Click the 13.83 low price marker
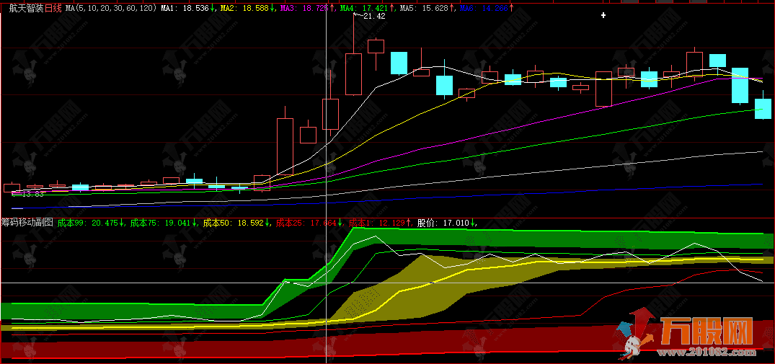Viewport: 775px width, 364px height. pos(32,194)
